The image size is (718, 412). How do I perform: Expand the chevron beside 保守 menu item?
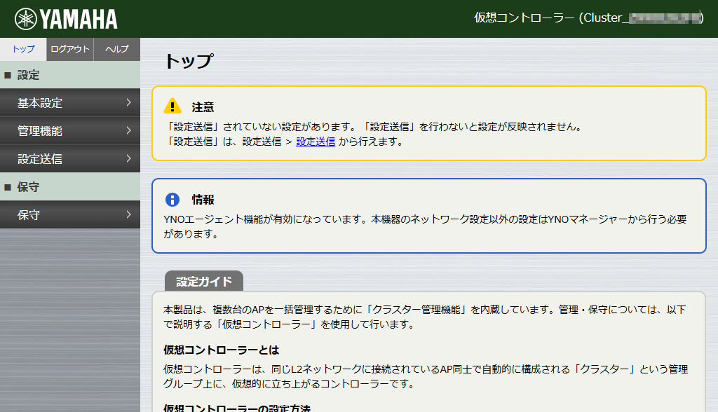coord(129,214)
